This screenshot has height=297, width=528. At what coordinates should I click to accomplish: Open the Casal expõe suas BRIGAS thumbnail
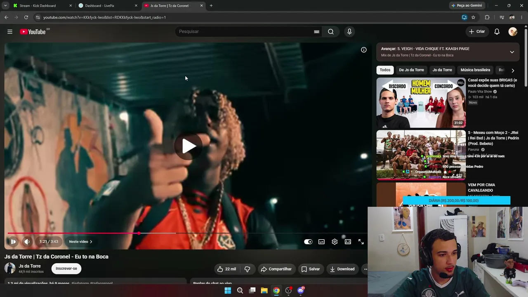tap(421, 103)
